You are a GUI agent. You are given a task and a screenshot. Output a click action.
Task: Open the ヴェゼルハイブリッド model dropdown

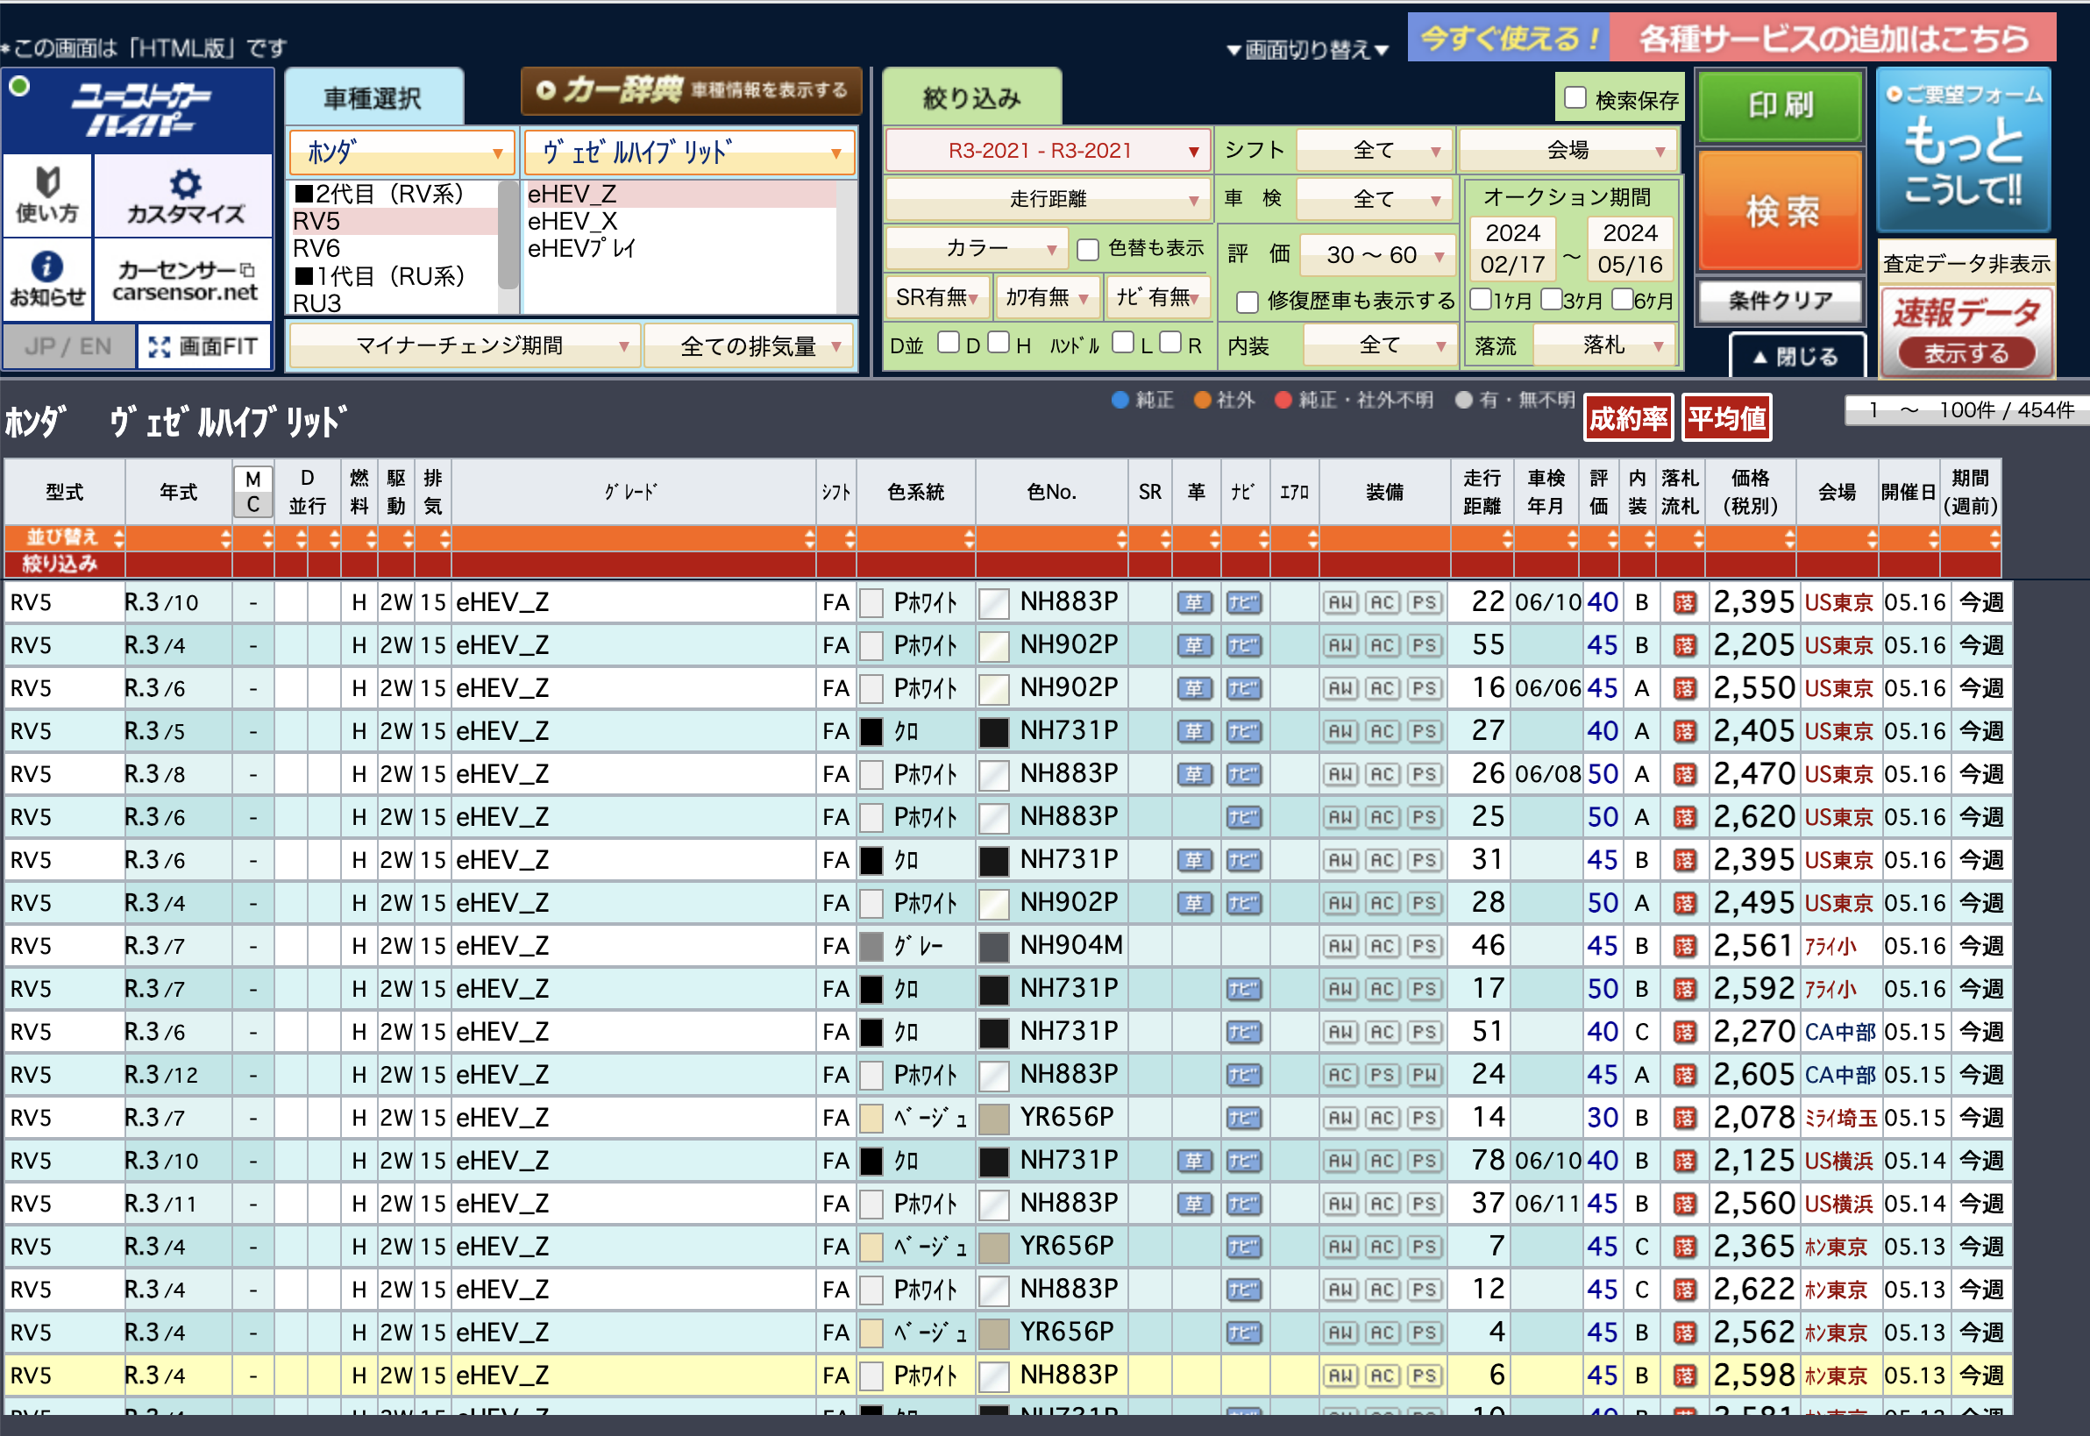[689, 152]
